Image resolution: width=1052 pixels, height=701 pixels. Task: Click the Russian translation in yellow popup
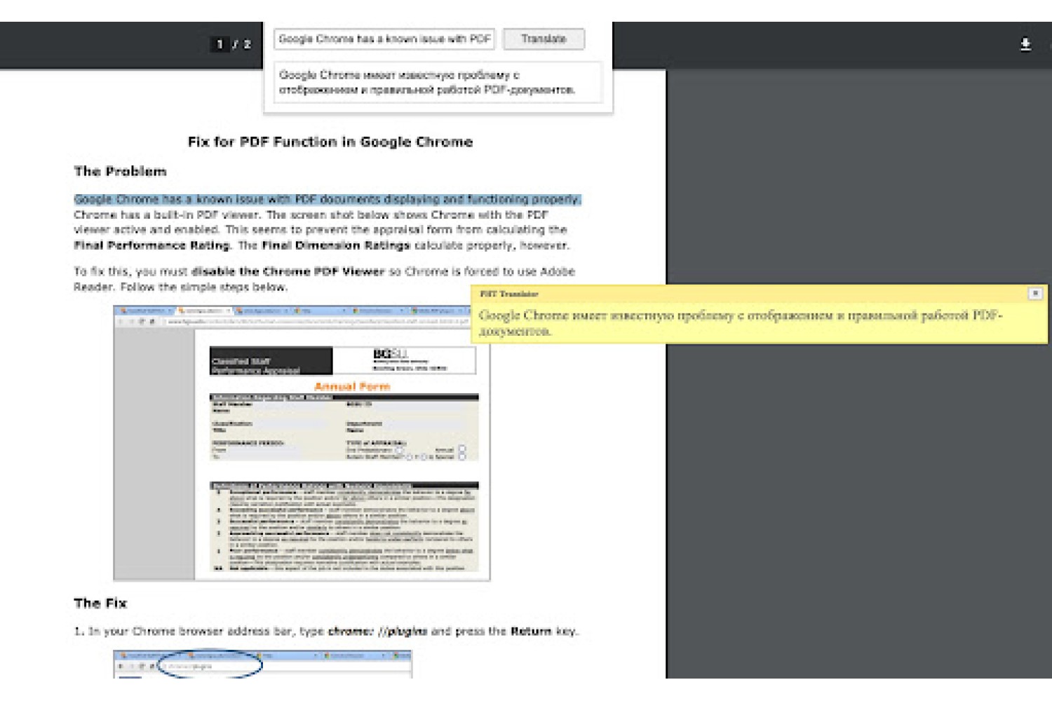[741, 323]
